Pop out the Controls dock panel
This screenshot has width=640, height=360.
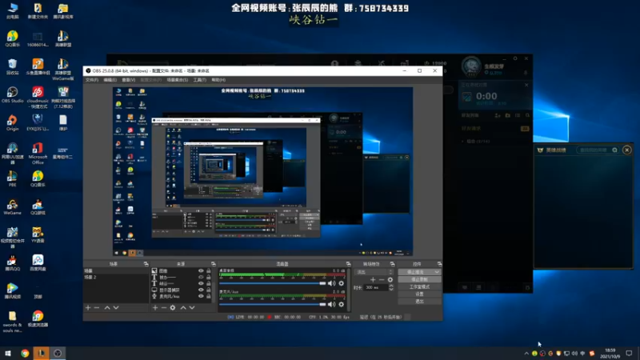pos(439,264)
